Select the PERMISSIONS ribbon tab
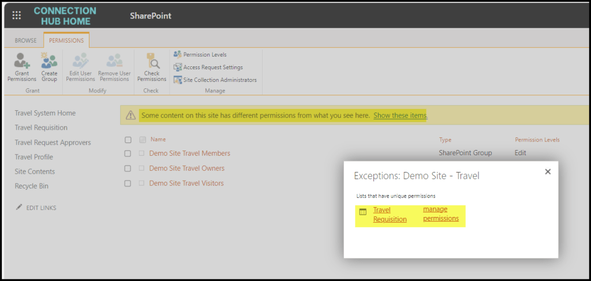The height and width of the screenshot is (281, 591). (x=66, y=41)
